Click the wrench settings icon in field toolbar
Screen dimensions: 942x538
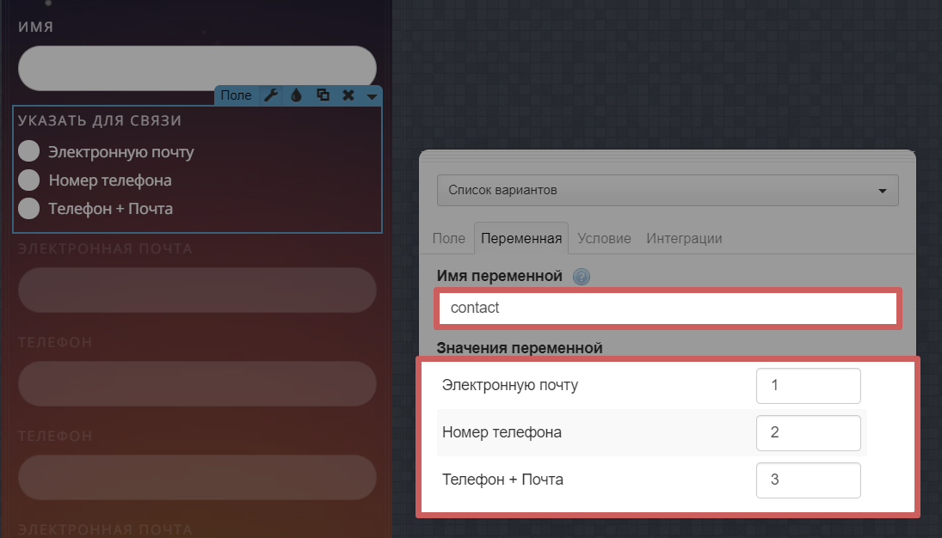pos(270,95)
